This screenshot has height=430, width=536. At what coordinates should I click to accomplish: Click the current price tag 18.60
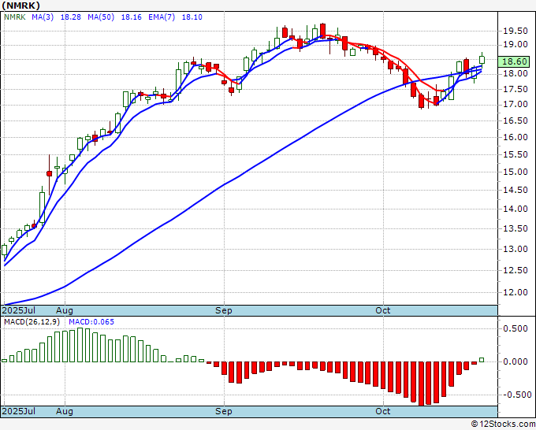click(x=515, y=61)
